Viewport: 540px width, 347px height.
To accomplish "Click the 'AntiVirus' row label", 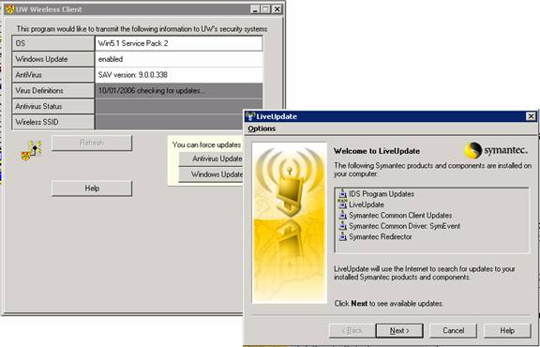I will [53, 75].
